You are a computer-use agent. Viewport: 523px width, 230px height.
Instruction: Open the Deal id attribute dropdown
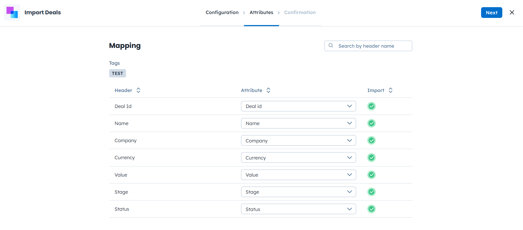tap(298, 106)
